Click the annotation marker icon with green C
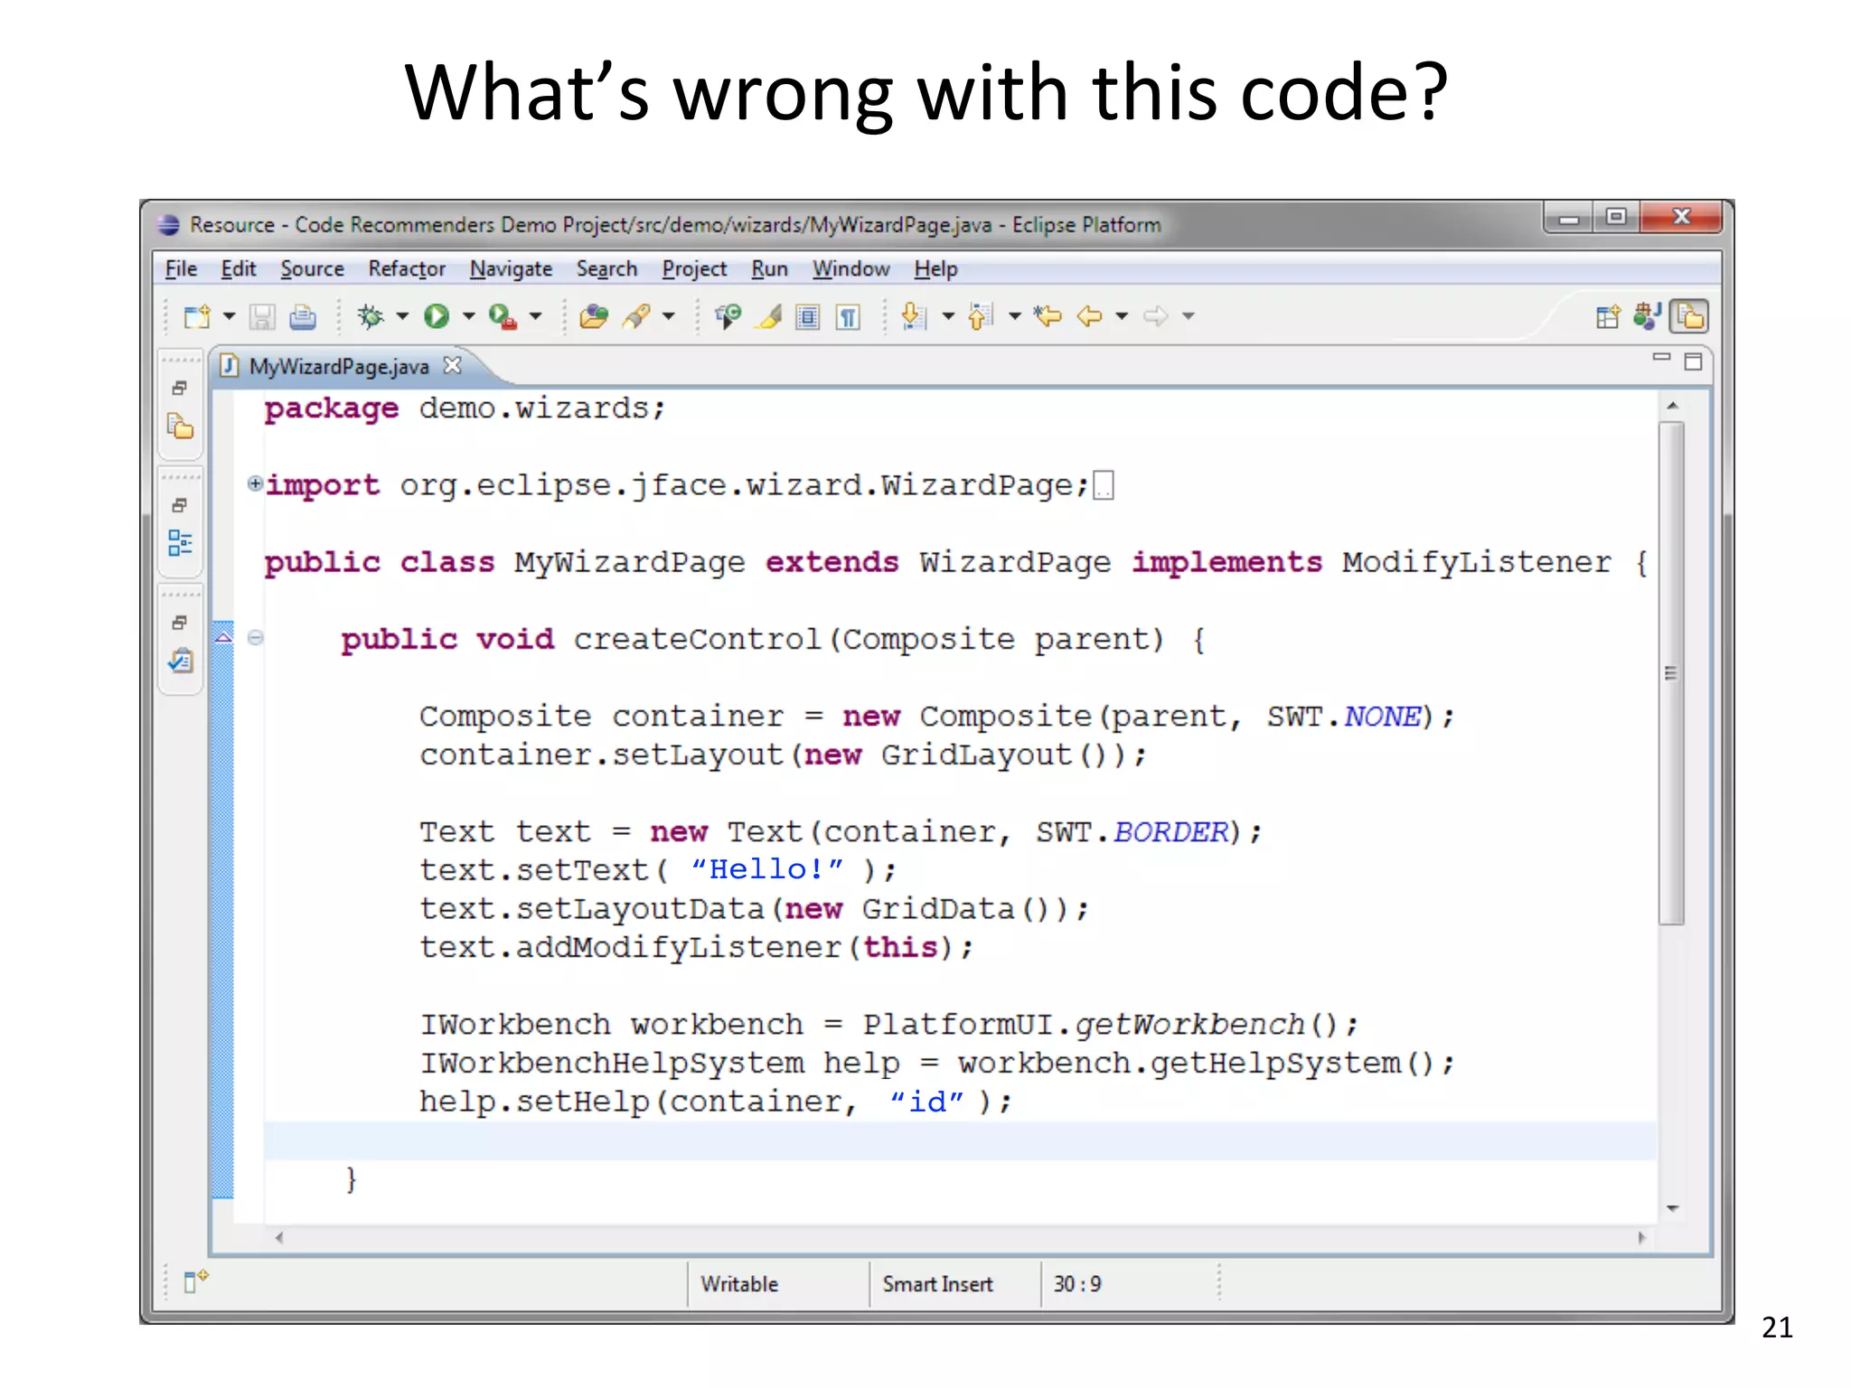The width and height of the screenshot is (1851, 1388). (728, 316)
